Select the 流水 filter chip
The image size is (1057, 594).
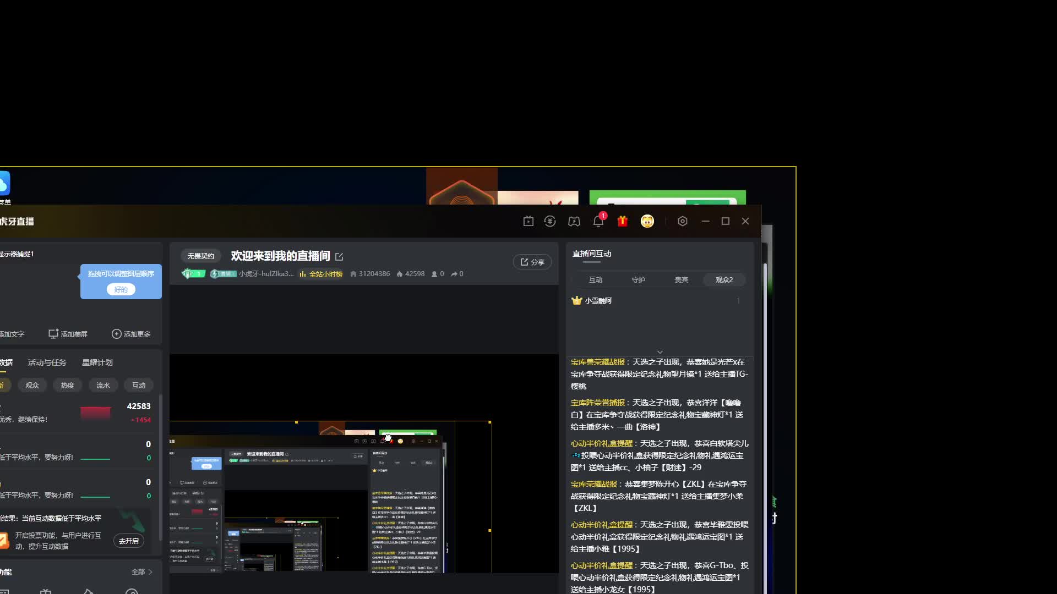click(103, 385)
